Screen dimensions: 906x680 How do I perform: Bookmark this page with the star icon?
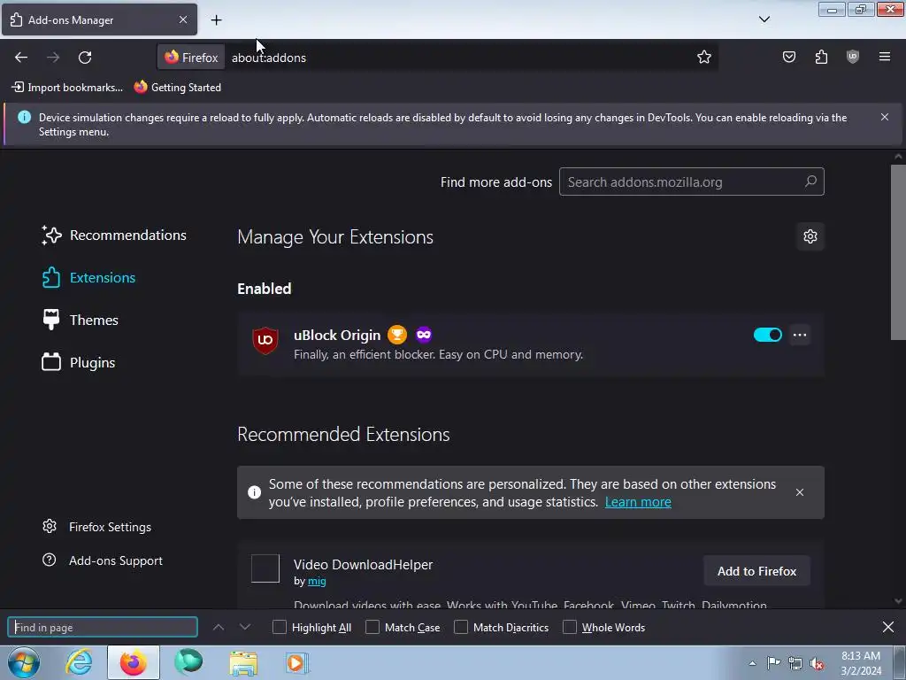(703, 58)
